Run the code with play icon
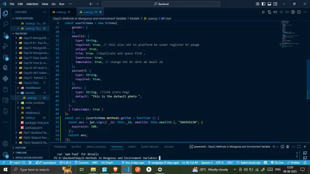 point(263,12)
